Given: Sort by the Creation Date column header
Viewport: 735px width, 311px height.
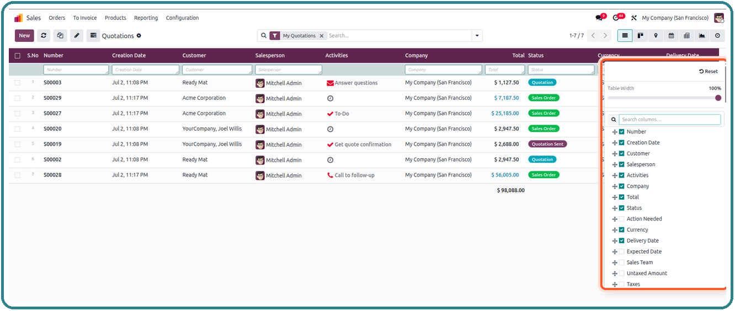Looking at the screenshot, I should click(129, 56).
